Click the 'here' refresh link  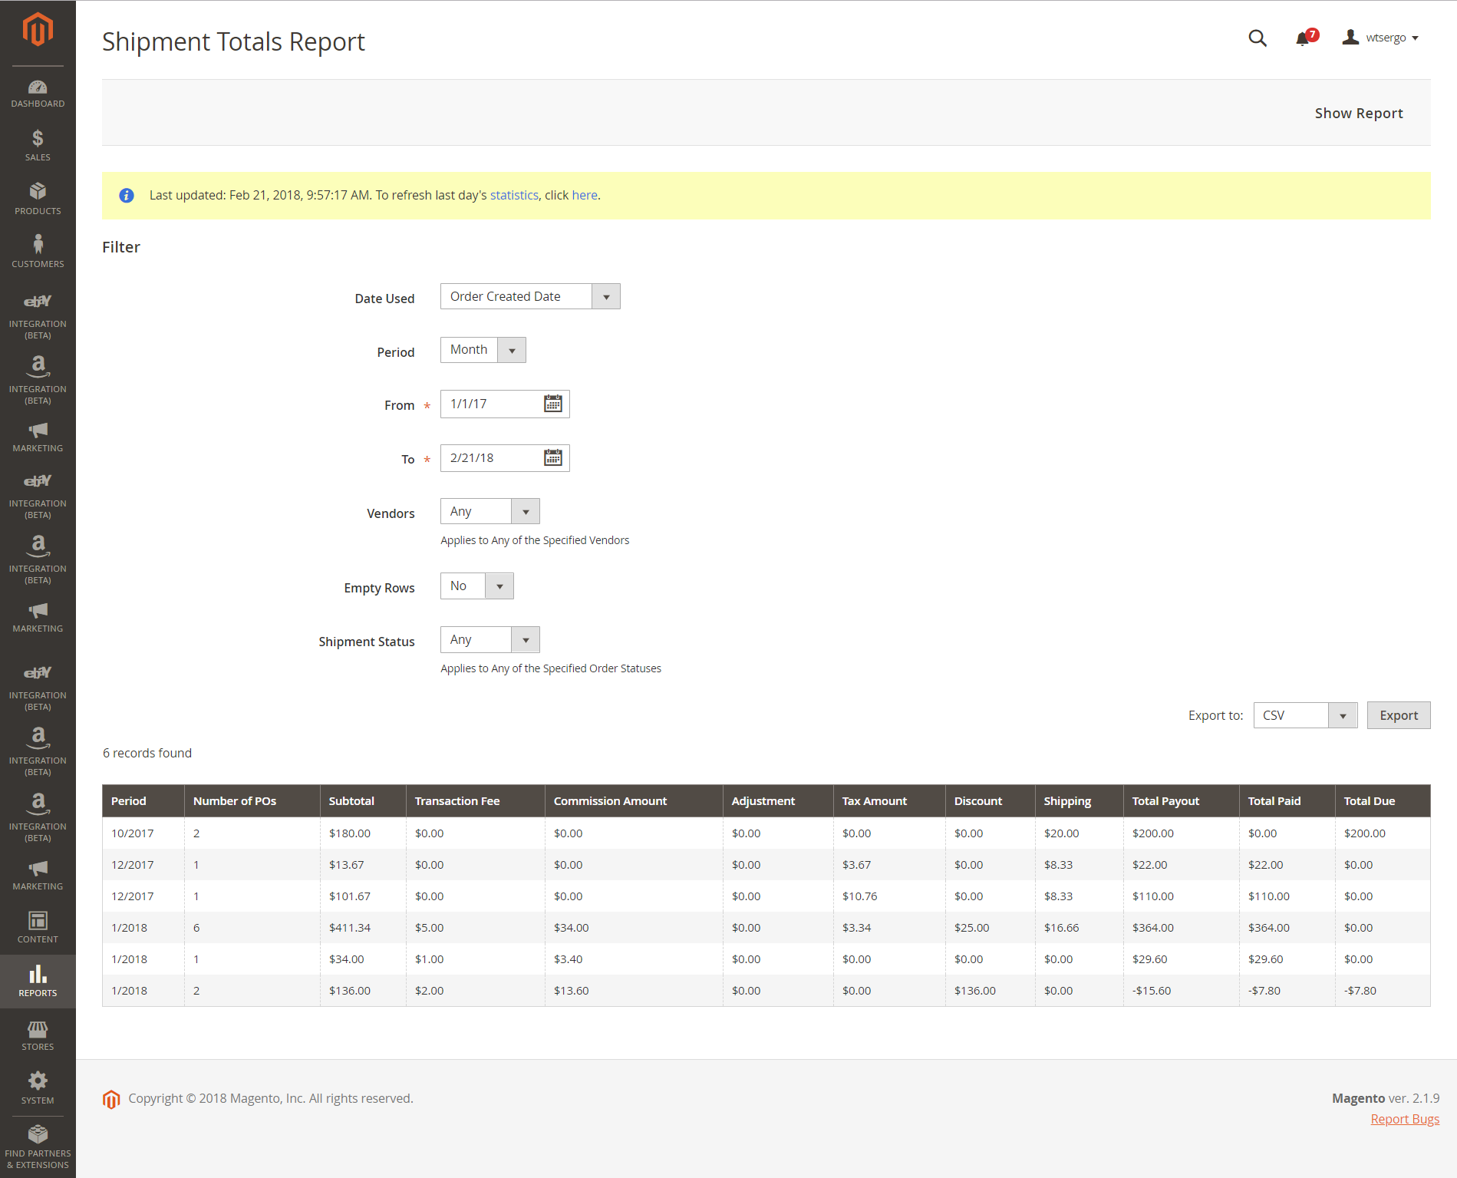585,195
